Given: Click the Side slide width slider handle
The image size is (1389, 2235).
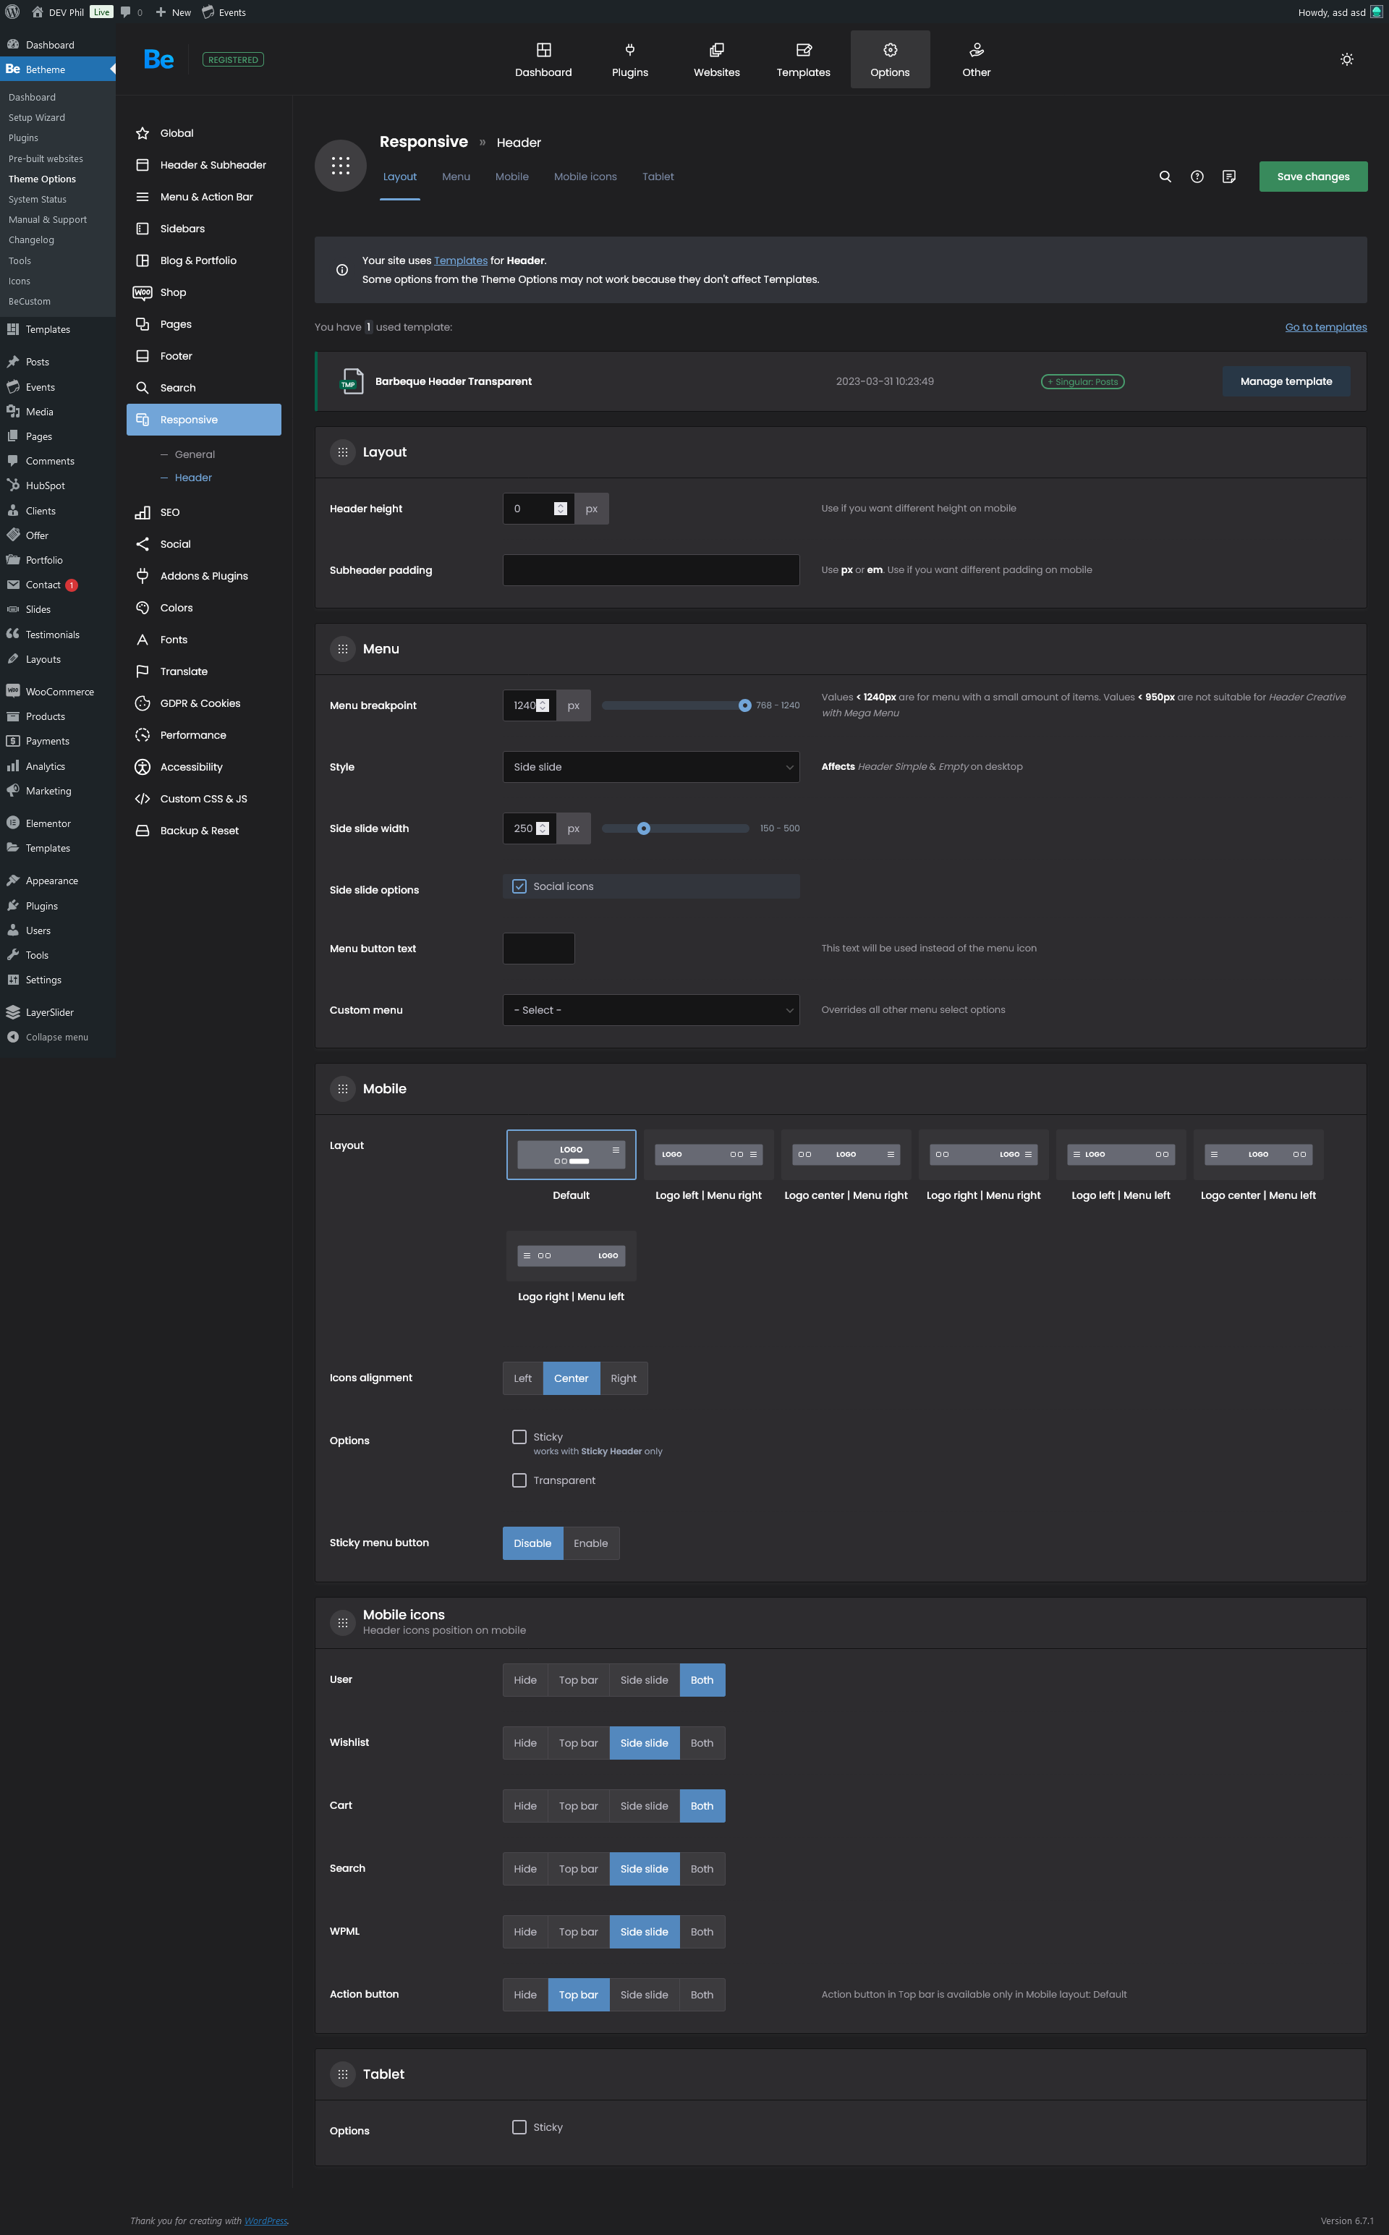Looking at the screenshot, I should pos(644,828).
